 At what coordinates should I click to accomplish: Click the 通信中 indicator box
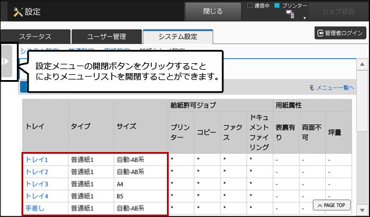pyautogui.click(x=250, y=6)
